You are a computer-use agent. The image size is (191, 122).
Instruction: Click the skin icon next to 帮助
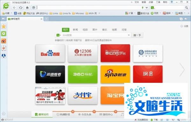tap(172, 2)
